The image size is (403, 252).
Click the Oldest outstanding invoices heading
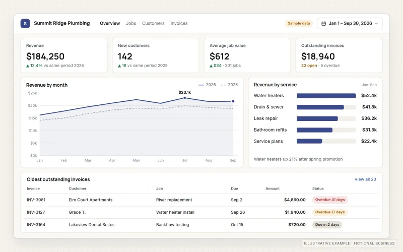(x=58, y=179)
